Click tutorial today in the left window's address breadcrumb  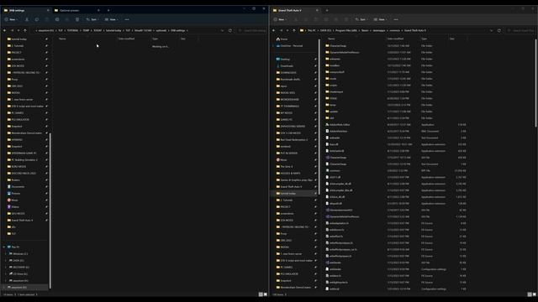(113, 30)
